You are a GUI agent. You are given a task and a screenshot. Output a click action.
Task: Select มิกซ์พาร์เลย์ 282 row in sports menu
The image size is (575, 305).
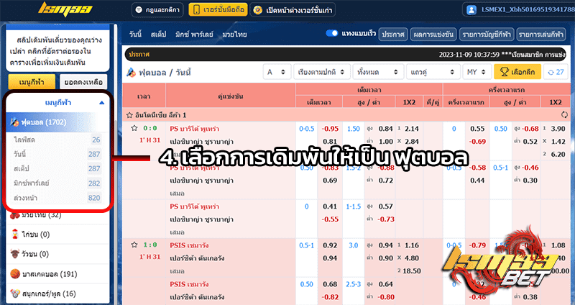pos(57,183)
